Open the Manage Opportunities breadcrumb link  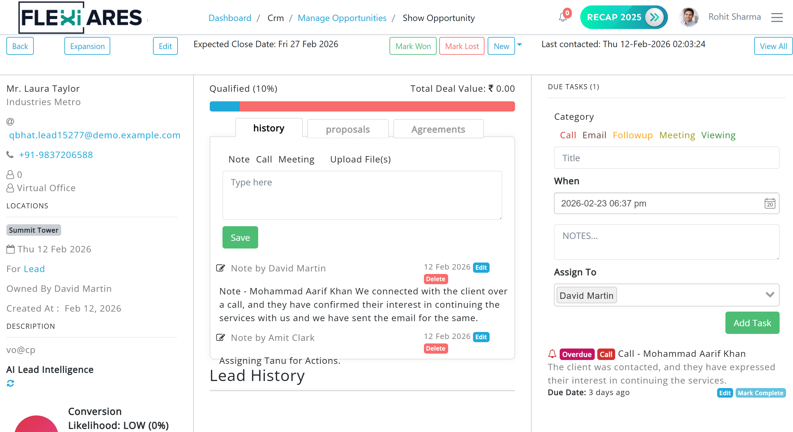pyautogui.click(x=342, y=18)
